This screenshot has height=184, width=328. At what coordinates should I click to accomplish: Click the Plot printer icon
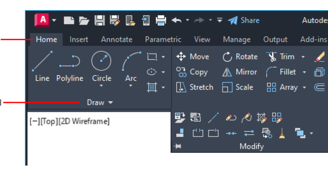[x=161, y=20]
